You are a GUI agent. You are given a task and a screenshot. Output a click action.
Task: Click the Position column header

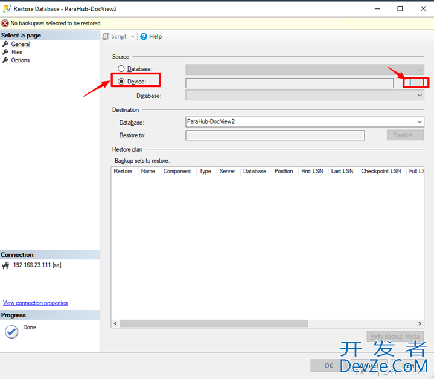pyautogui.click(x=284, y=171)
